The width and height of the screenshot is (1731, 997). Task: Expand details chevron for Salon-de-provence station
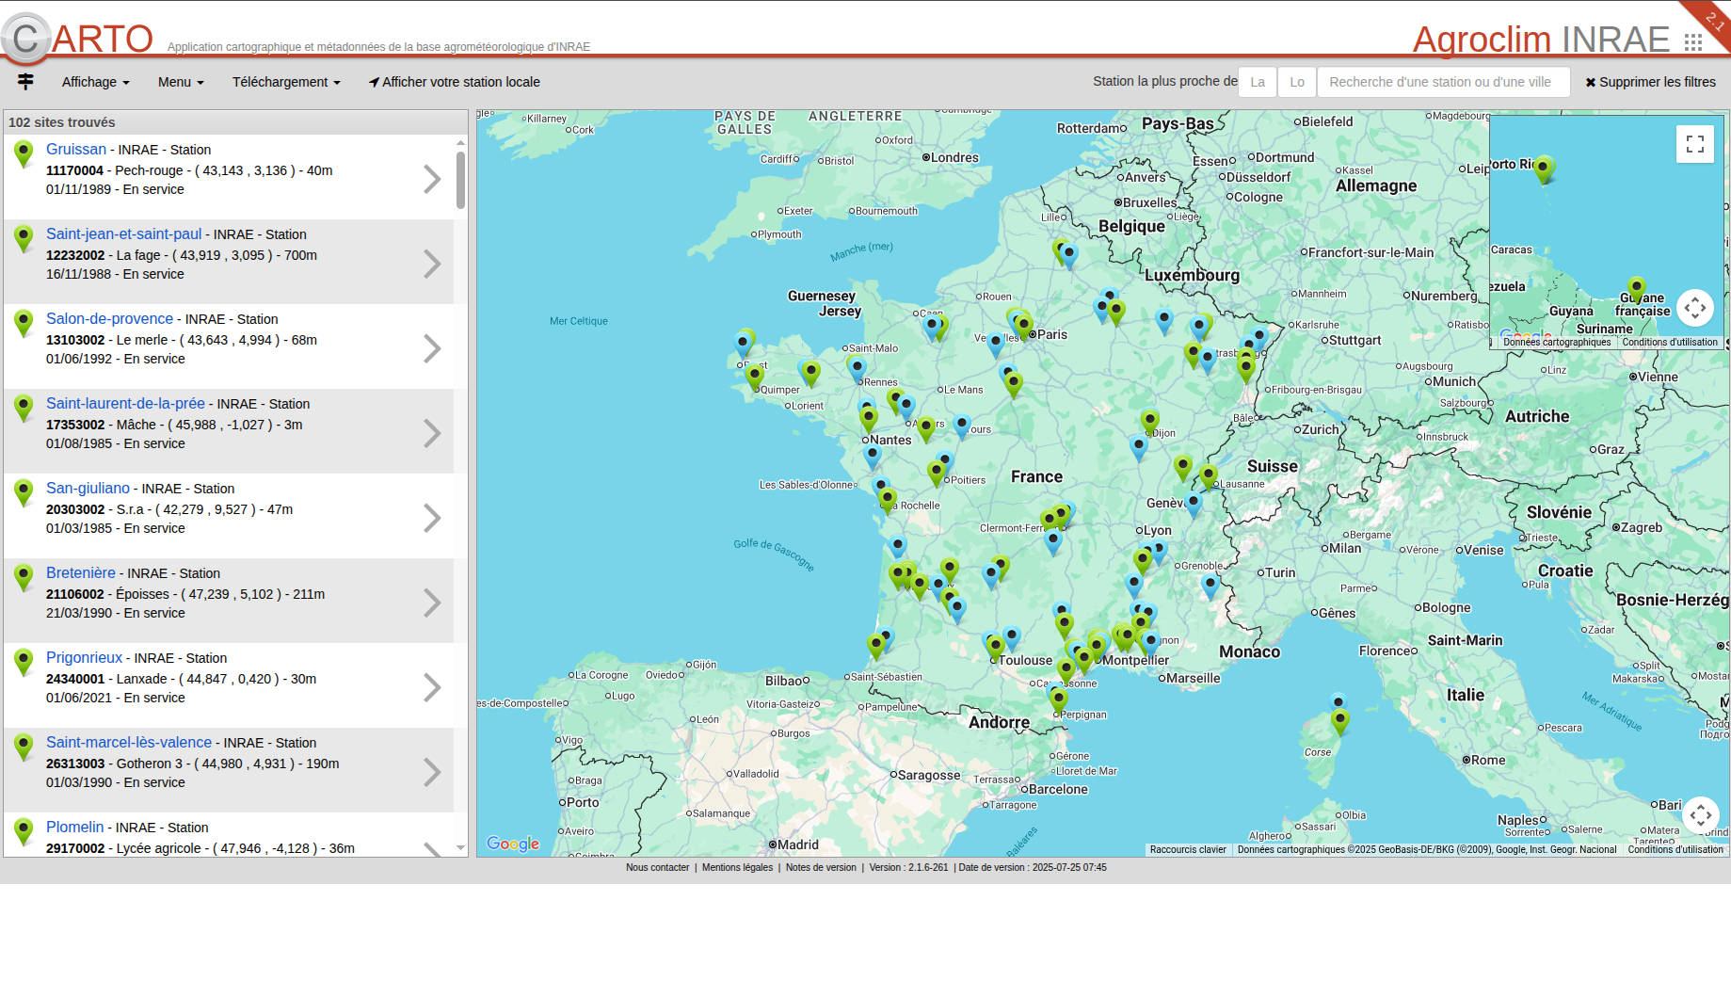coord(432,348)
